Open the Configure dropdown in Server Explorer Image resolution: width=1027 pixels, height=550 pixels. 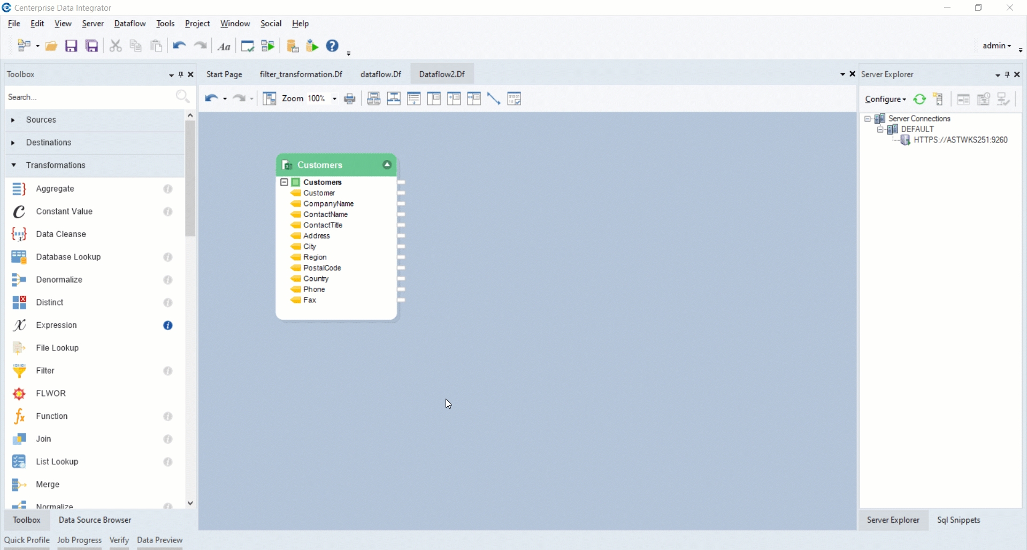point(885,100)
